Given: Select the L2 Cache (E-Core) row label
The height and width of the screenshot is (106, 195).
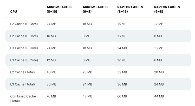Looking at the screenshot, I should click(x=24, y=36).
